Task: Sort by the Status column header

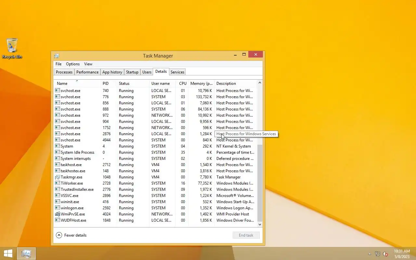Action: (133, 84)
